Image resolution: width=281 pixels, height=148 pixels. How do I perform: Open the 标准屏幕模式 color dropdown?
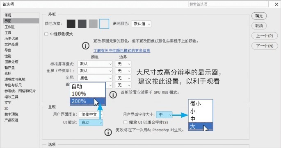pos(95,64)
